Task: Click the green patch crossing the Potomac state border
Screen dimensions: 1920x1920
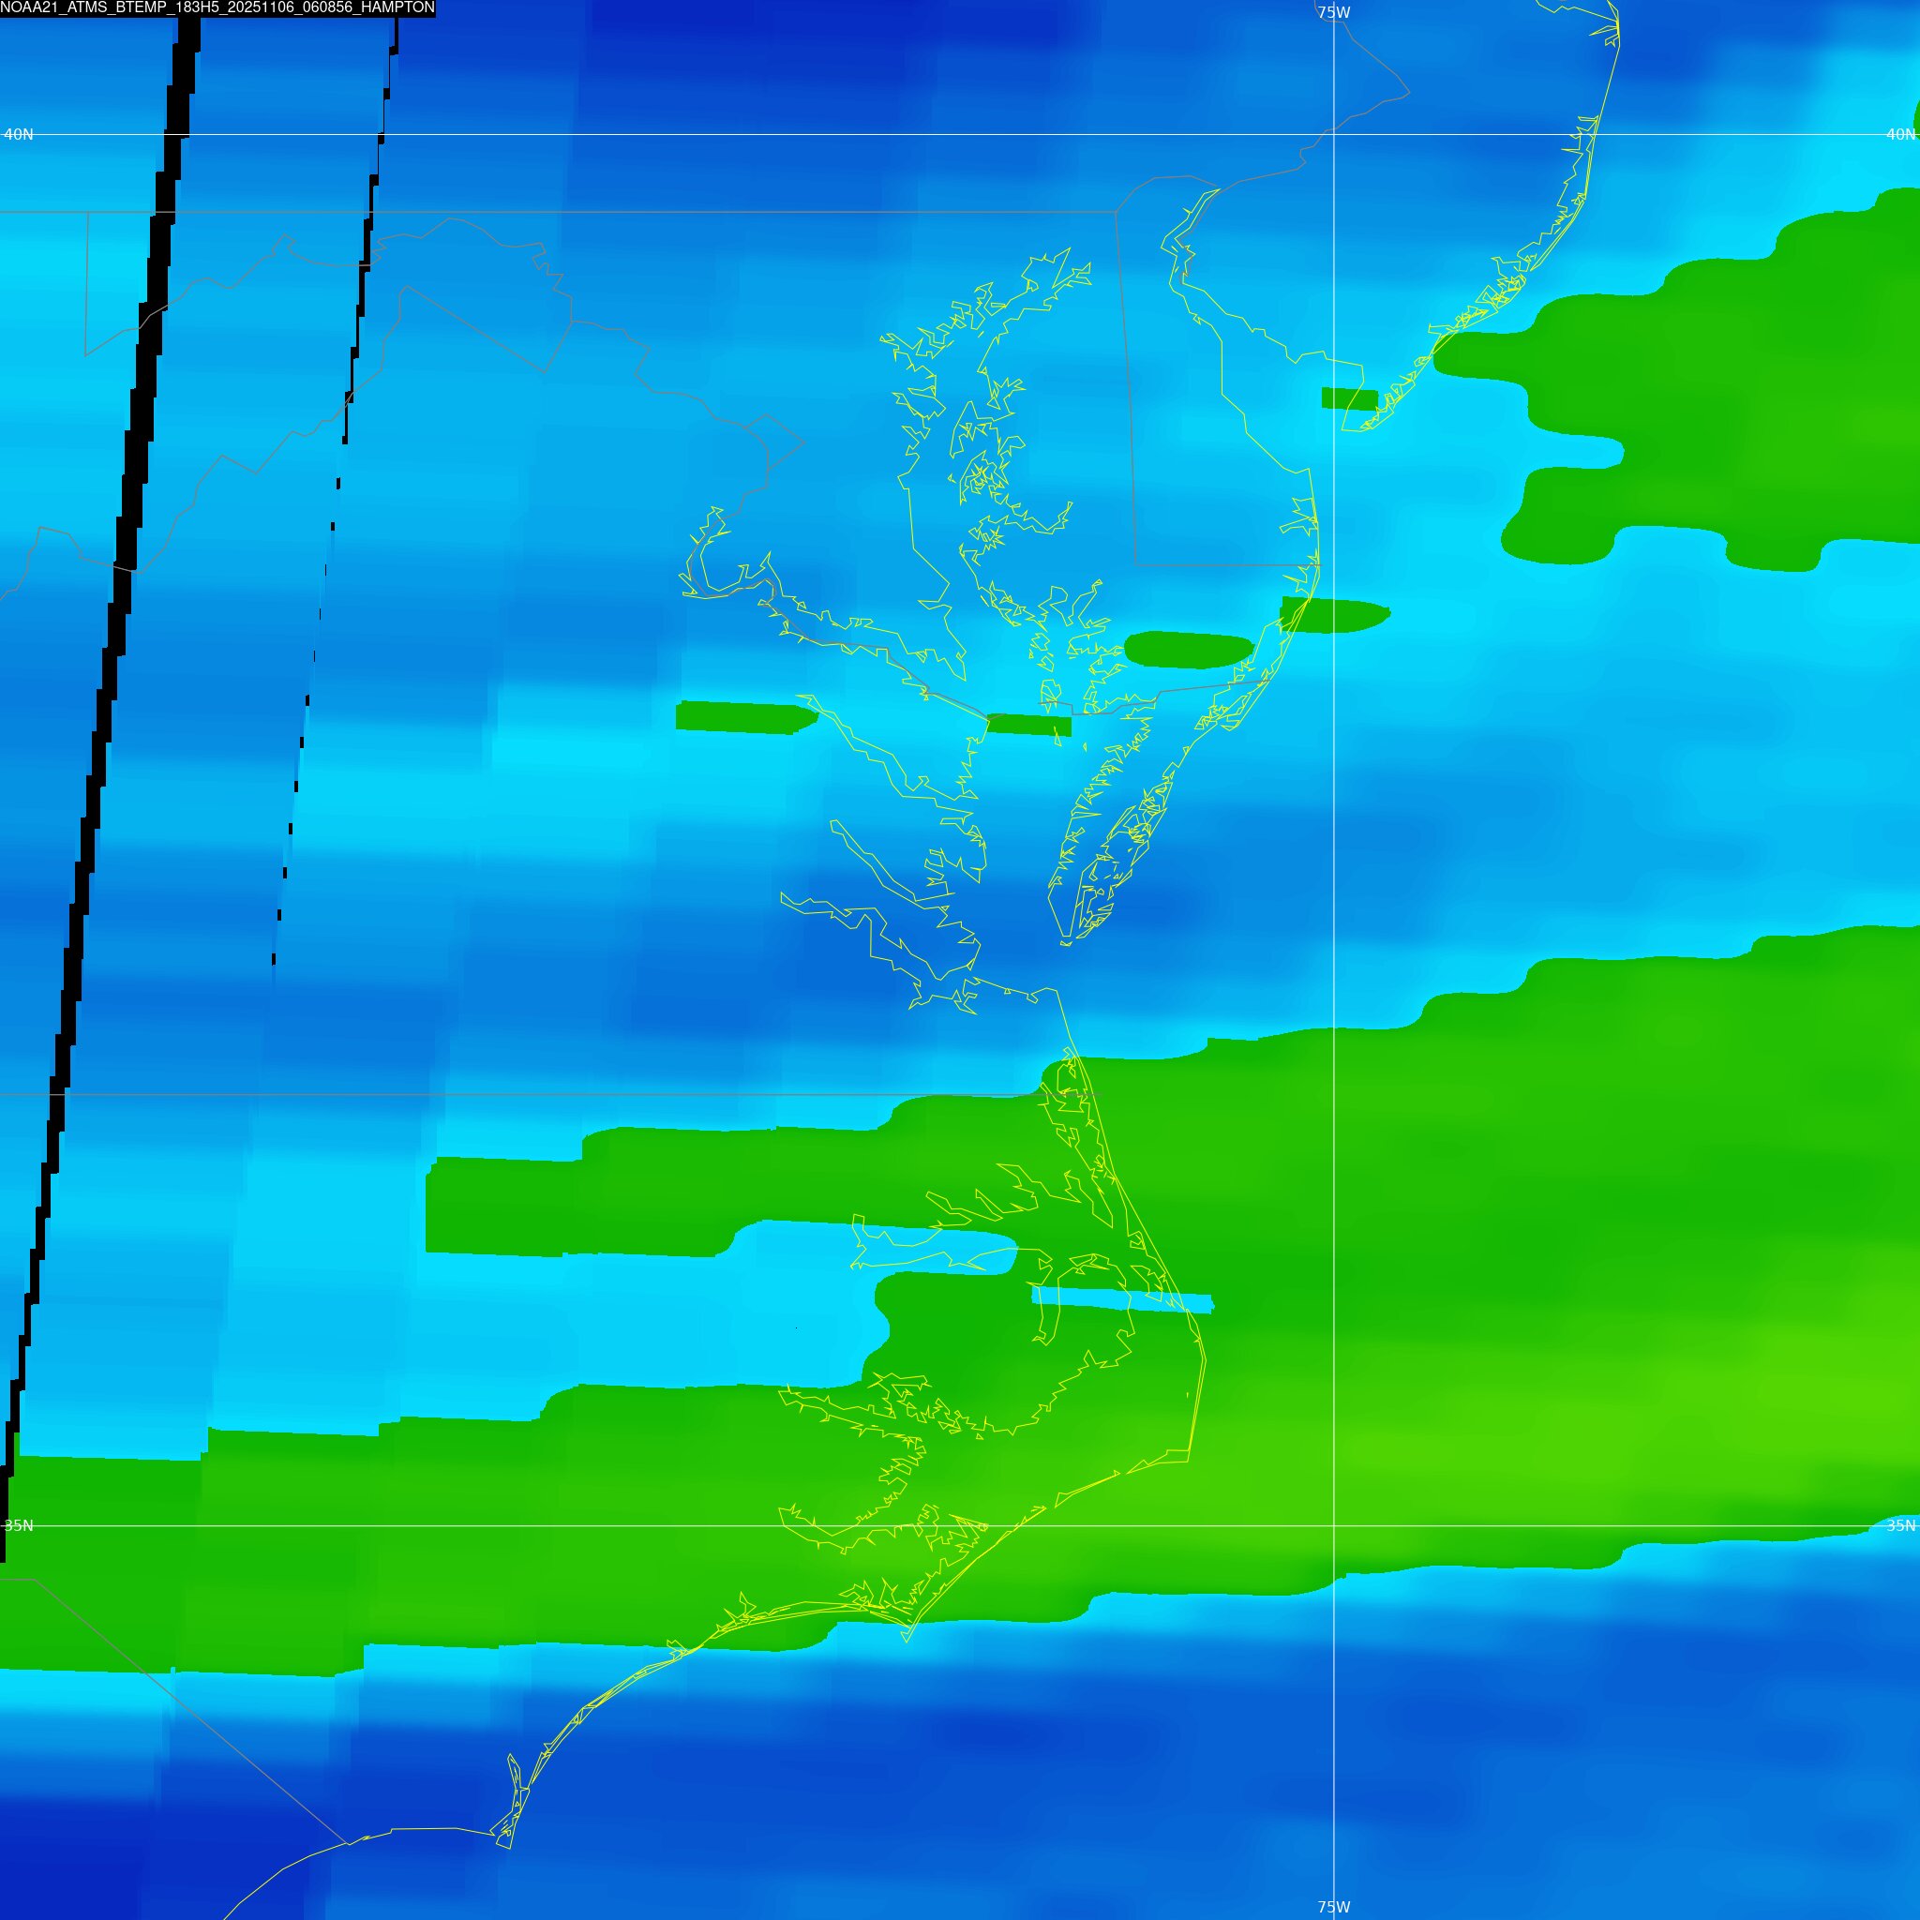Action: point(1028,725)
